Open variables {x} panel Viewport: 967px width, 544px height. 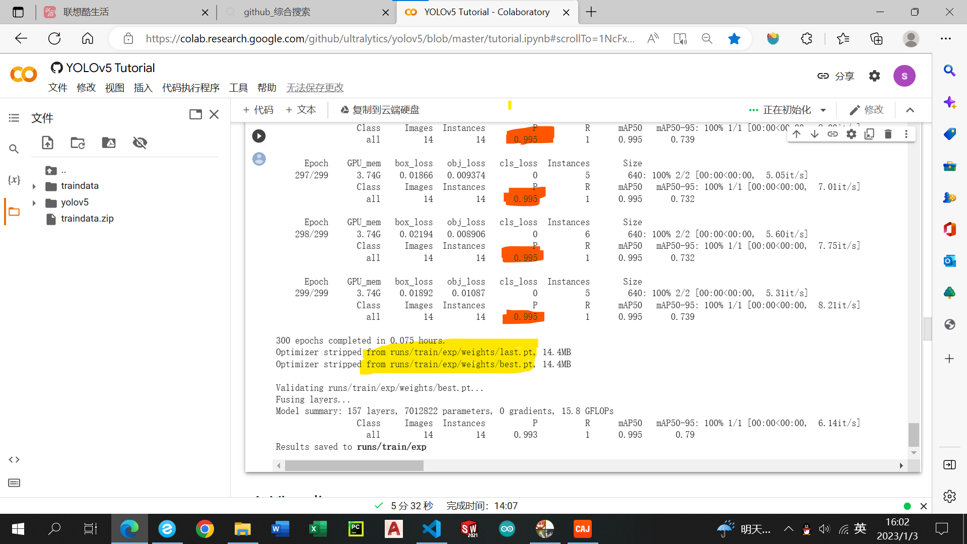coord(14,180)
